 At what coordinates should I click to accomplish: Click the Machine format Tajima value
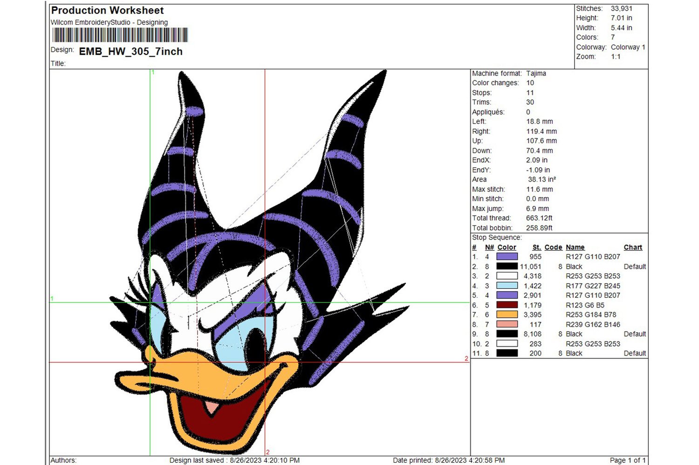536,73
